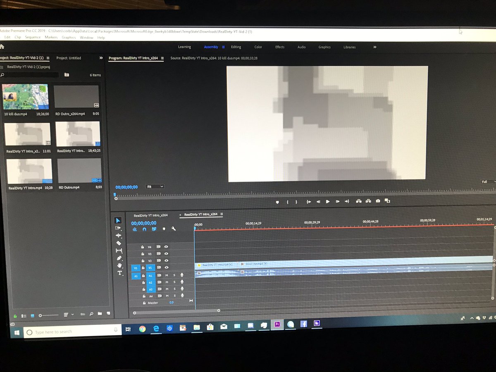The height and width of the screenshot is (372, 496).
Task: Select the Type tool
Action: tap(120, 273)
